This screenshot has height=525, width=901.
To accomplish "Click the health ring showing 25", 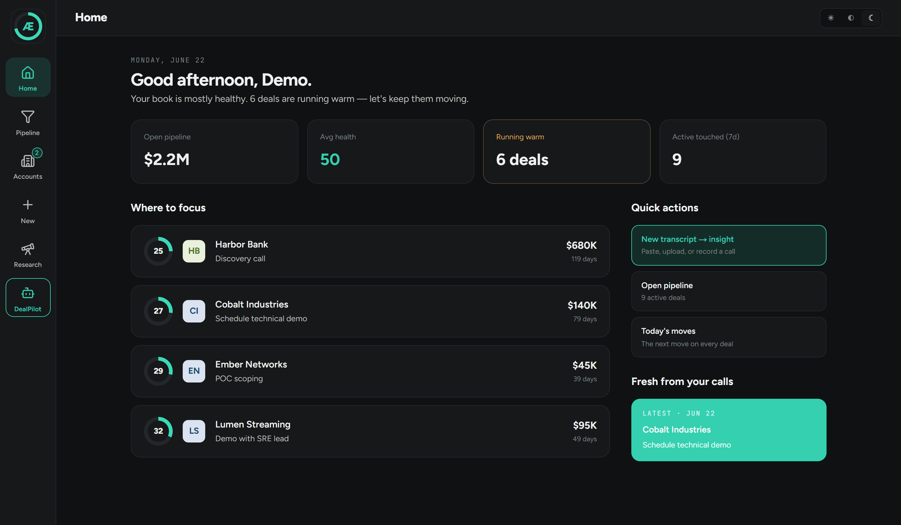I will click(x=158, y=251).
